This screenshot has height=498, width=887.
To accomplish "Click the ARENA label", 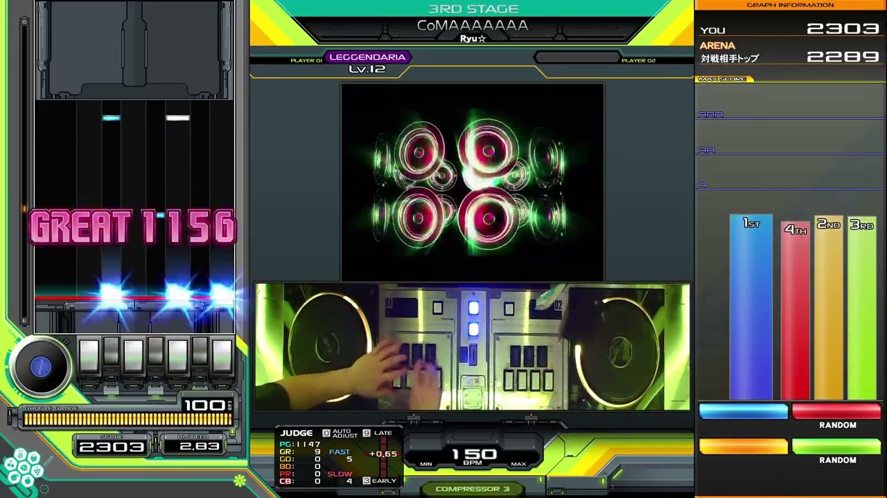I will pos(717,46).
